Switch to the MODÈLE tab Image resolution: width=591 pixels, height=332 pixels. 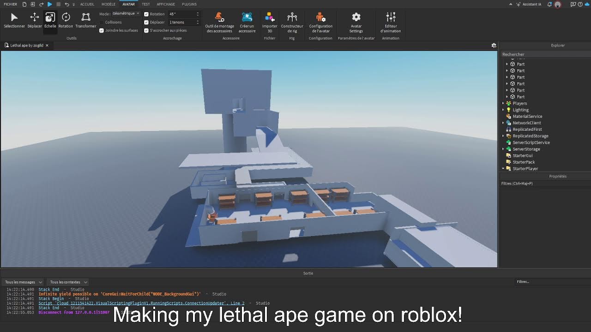(x=109, y=4)
